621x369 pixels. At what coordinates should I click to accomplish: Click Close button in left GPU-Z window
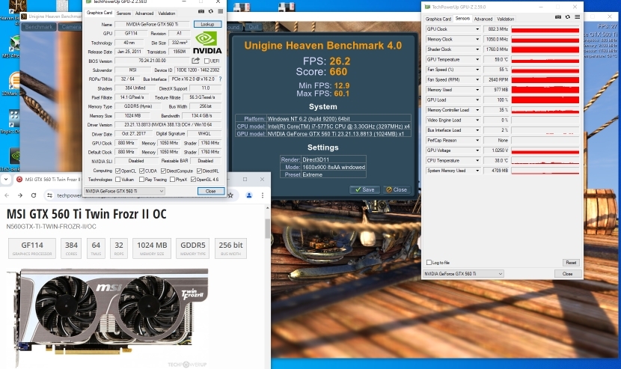pos(211,191)
